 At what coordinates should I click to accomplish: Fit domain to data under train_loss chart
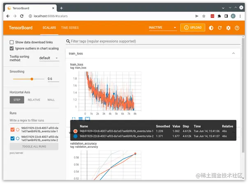[87, 119]
